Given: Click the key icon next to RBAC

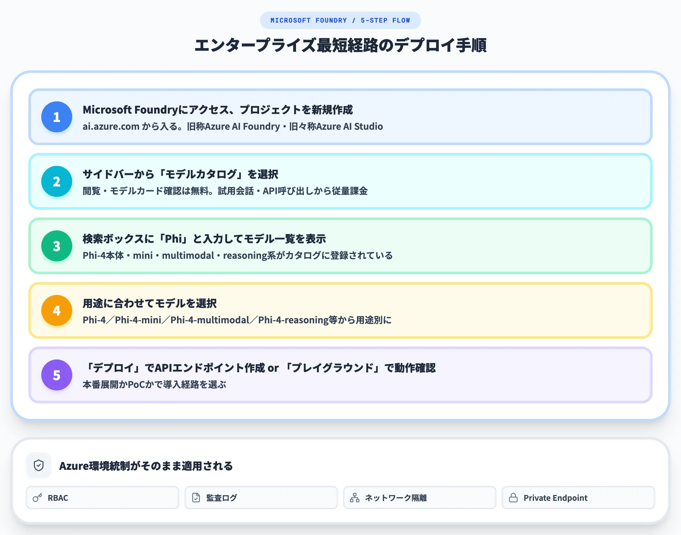Looking at the screenshot, I should click(x=37, y=498).
